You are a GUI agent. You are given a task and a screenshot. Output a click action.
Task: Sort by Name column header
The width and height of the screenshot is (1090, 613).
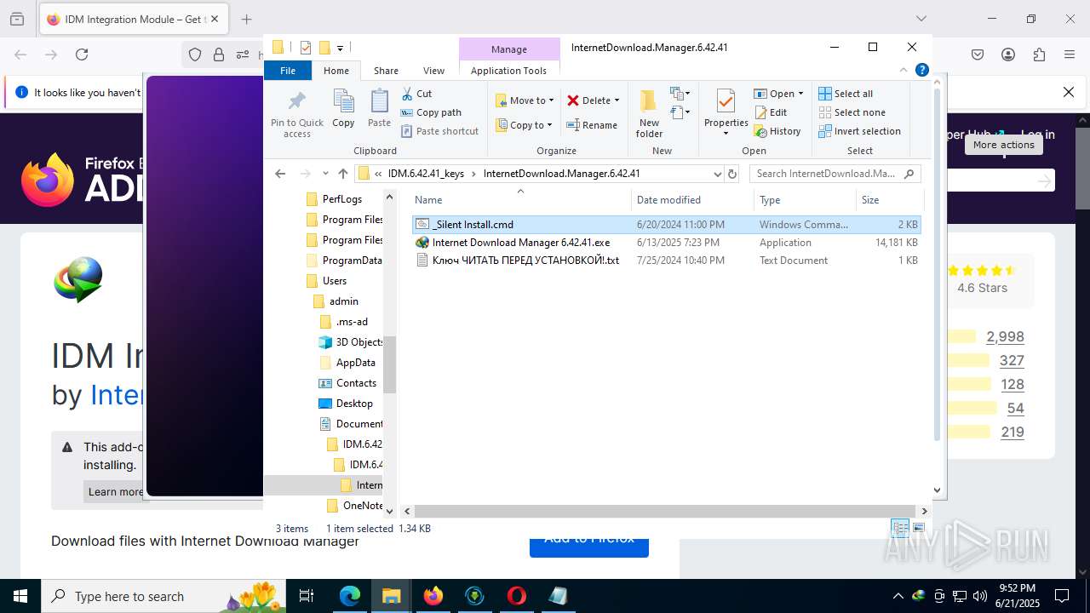click(520, 200)
